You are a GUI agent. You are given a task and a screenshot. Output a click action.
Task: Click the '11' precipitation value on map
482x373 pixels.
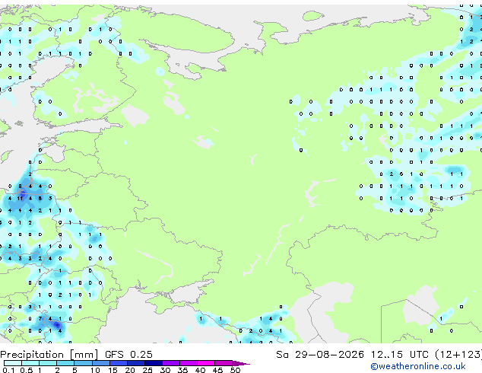(x=20, y=199)
